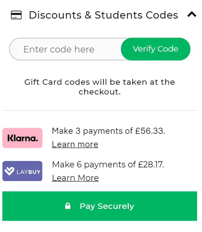Click the purple Laybuy logo badge
The image size is (202, 232).
pyautogui.click(x=23, y=171)
